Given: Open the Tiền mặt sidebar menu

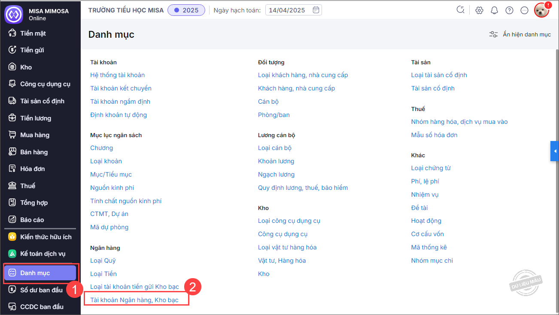Looking at the screenshot, I should pyautogui.click(x=33, y=33).
